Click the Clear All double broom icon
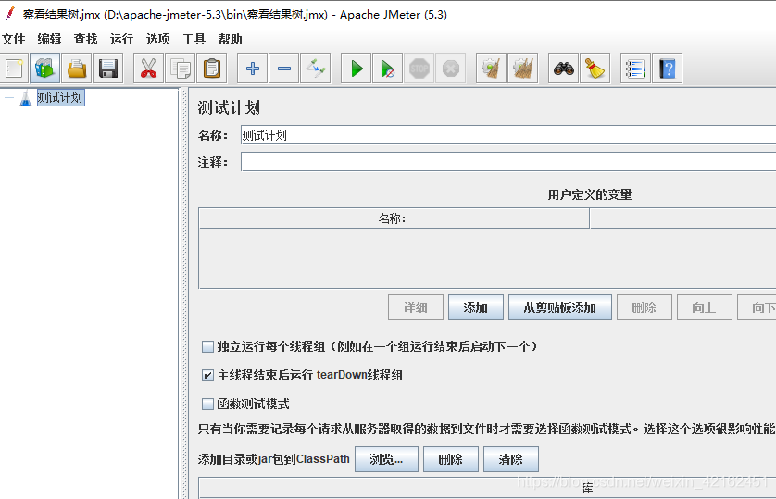 pyautogui.click(x=523, y=69)
